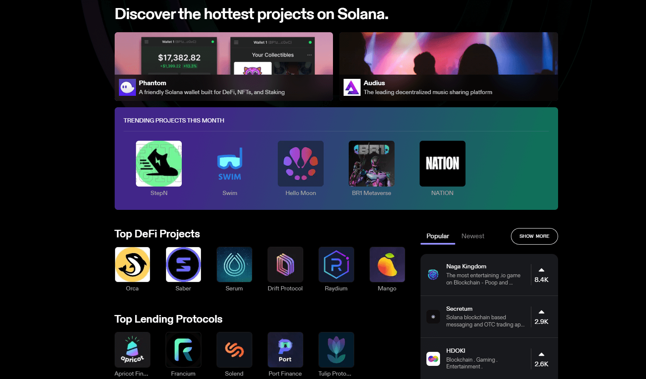The height and width of the screenshot is (379, 646).
Task: Click the StepN label text
Action: coord(159,193)
